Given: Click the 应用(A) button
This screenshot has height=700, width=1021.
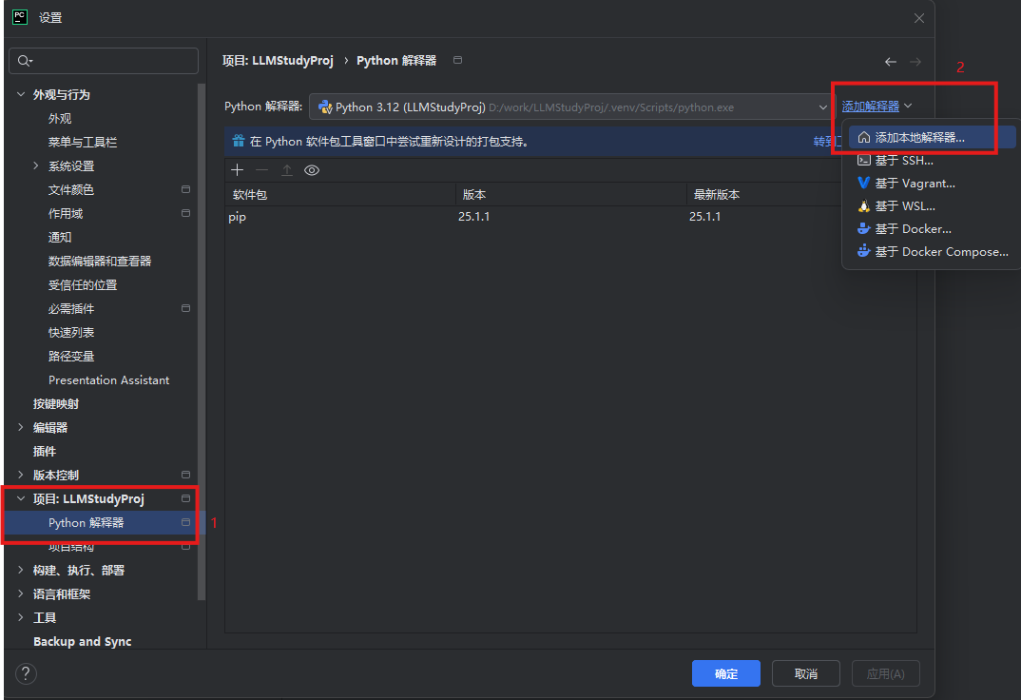Looking at the screenshot, I should pos(886,673).
